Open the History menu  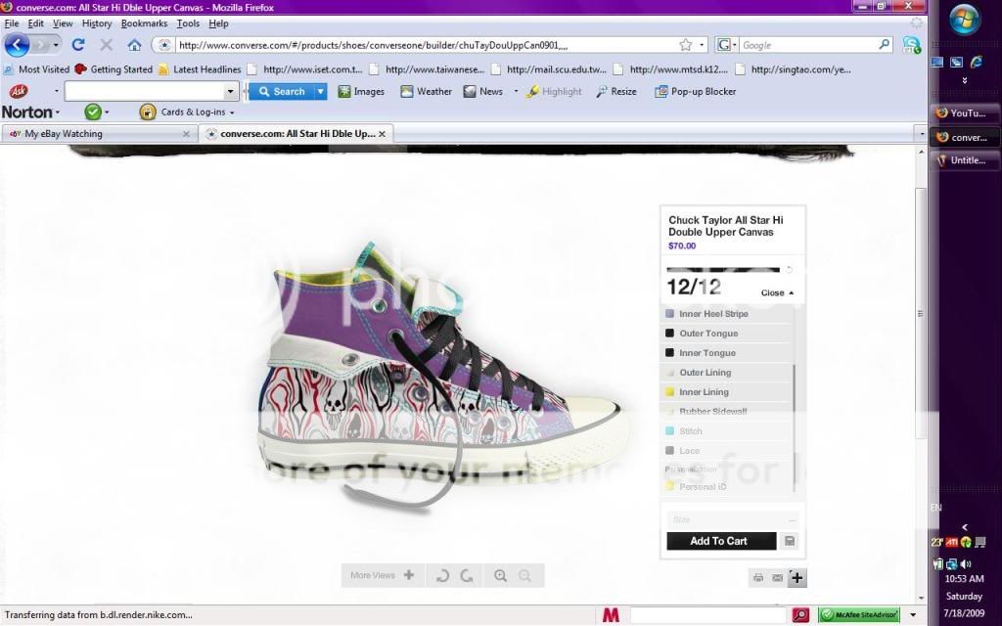[97, 23]
